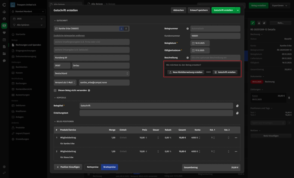The width and height of the screenshot is (294, 178).
Task: Open arrow dropdown next to Gutschrift erstellen
Action: pyautogui.click(x=238, y=10)
